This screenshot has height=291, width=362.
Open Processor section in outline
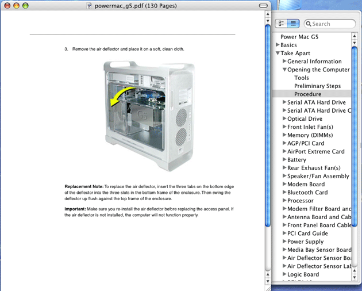(x=301, y=201)
